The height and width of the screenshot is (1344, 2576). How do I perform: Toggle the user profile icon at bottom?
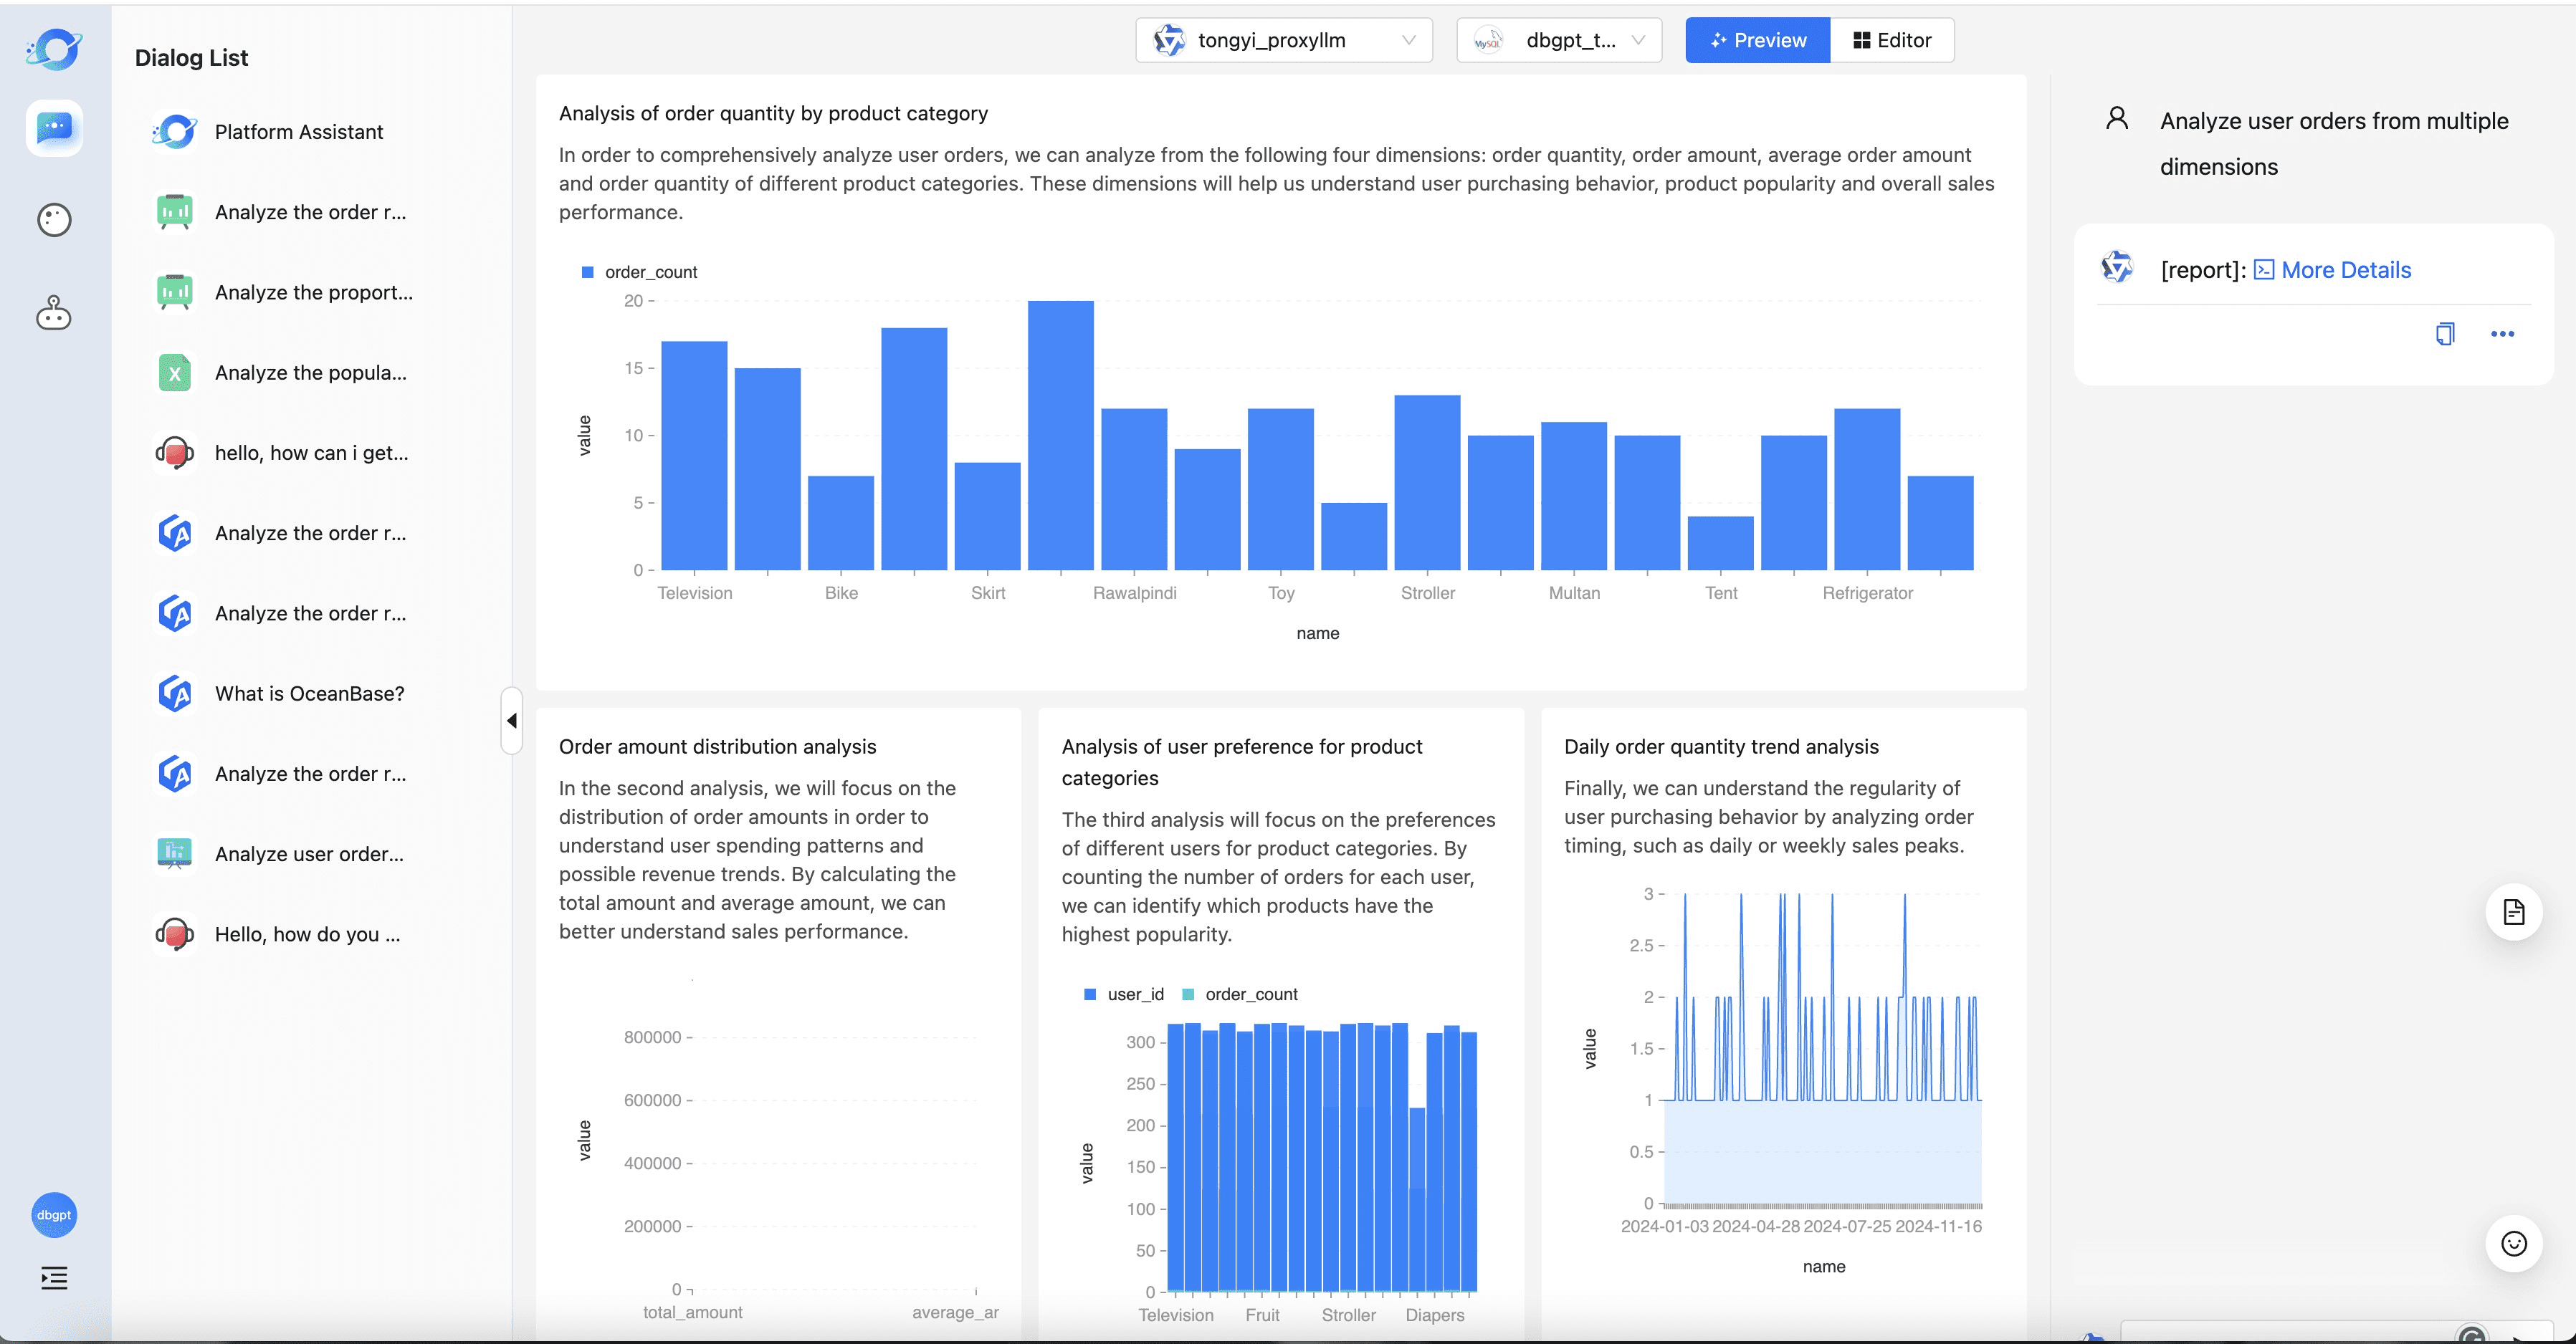[56, 1213]
